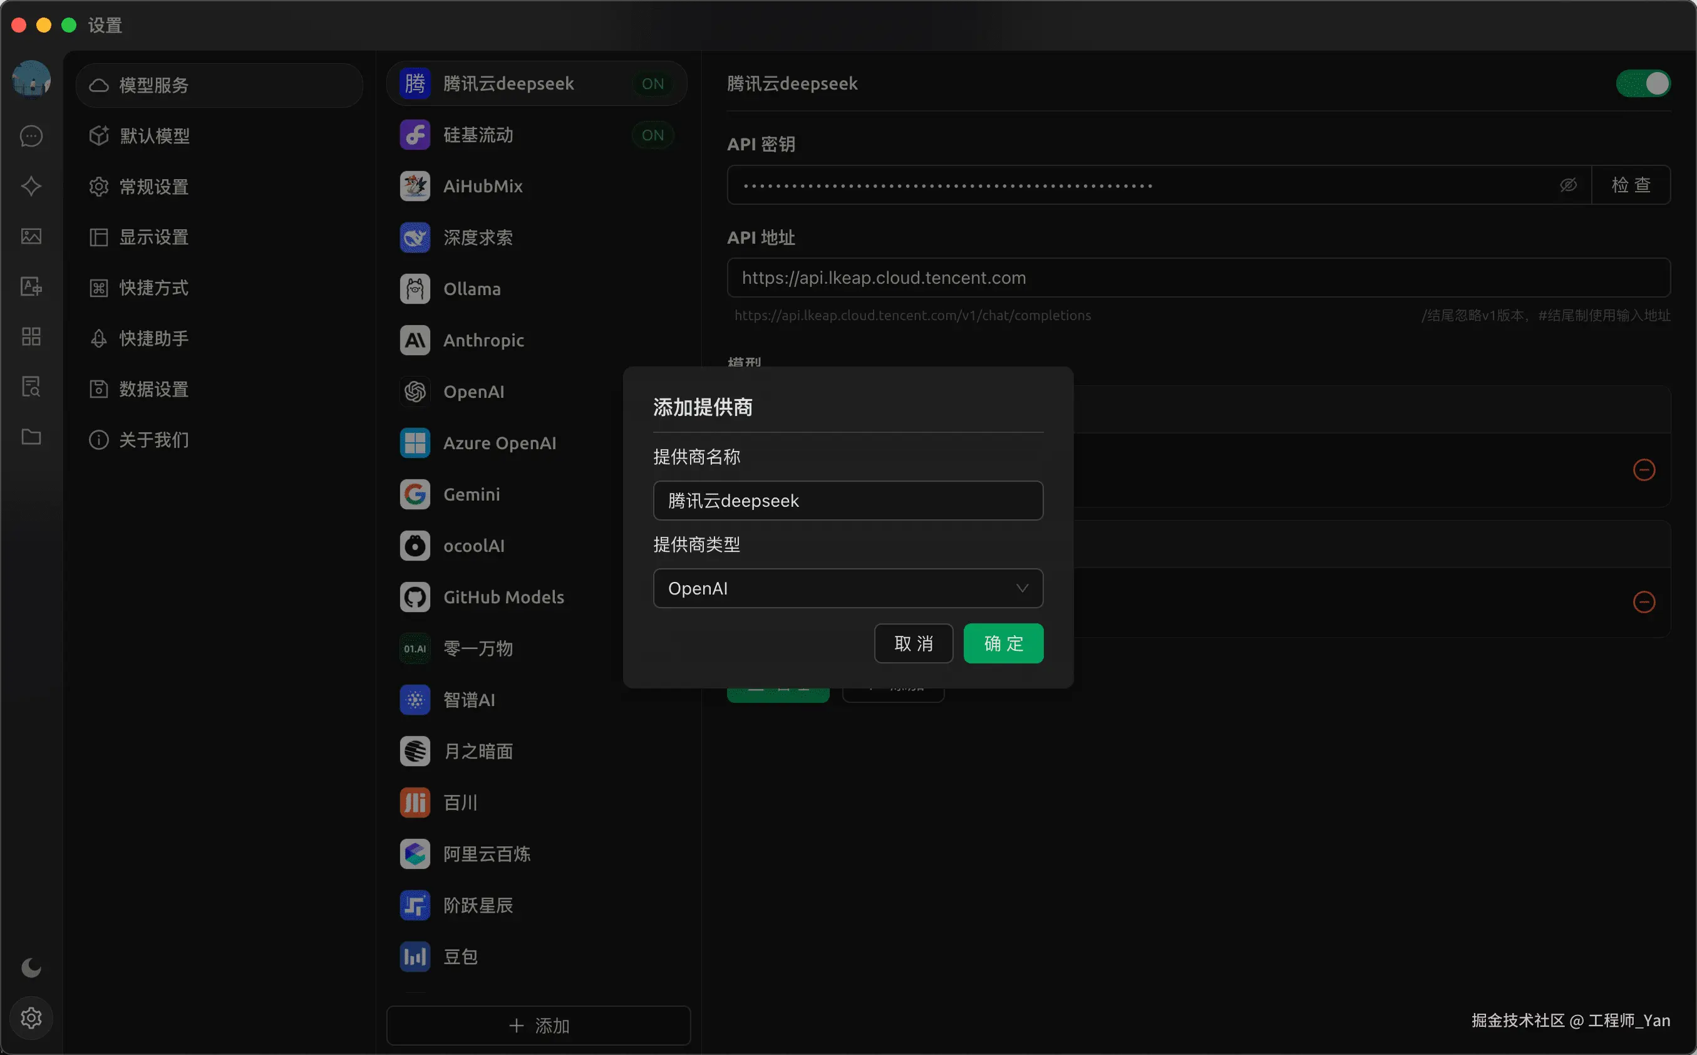Open the mini apps grid icon
This screenshot has width=1697, height=1055.
pos(31,337)
